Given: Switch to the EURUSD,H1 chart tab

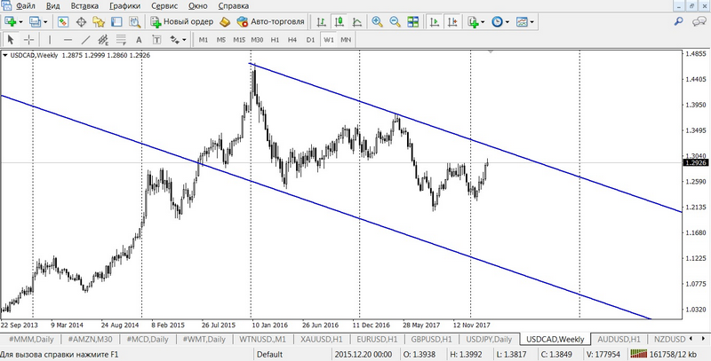Looking at the screenshot, I should coord(379,339).
